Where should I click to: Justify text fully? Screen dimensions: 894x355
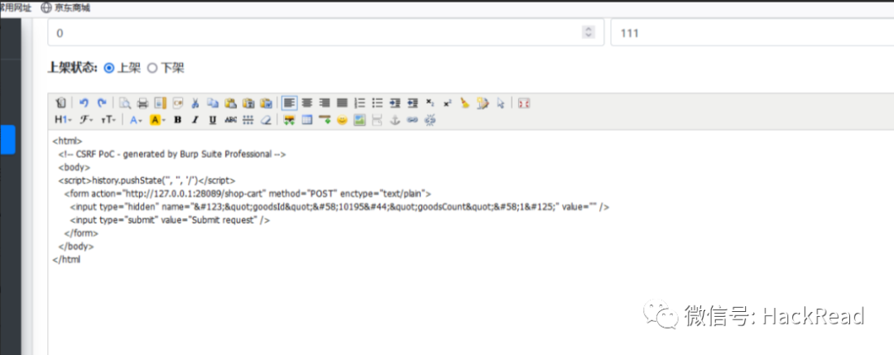point(342,103)
